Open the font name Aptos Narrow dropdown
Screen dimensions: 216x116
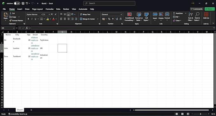pos(42,14)
